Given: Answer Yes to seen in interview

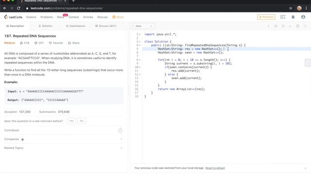Looking at the screenshot, I should tap(71, 121).
